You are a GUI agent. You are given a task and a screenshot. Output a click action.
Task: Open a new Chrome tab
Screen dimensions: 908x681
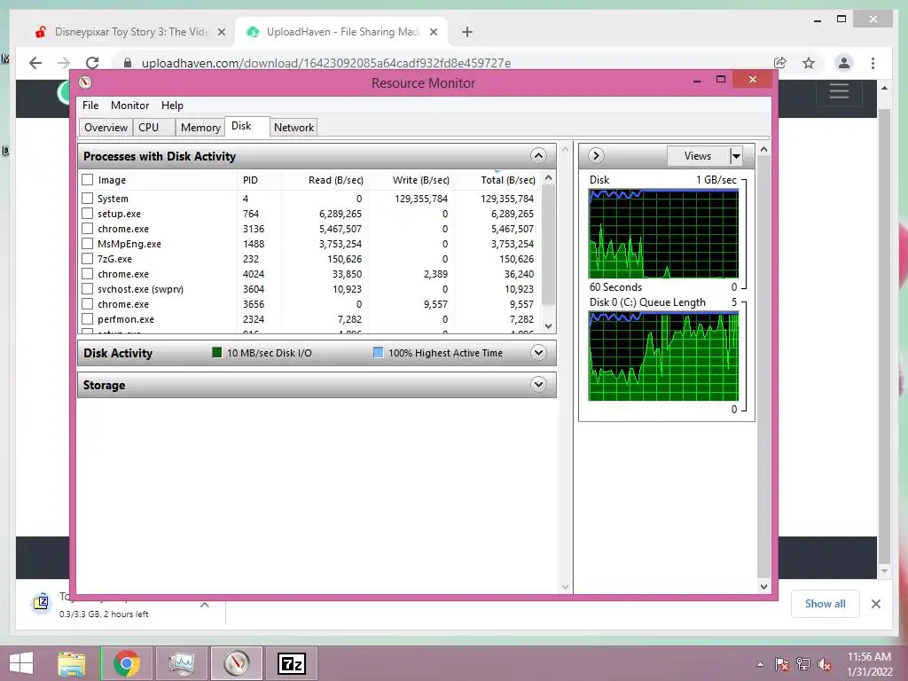[x=467, y=32]
